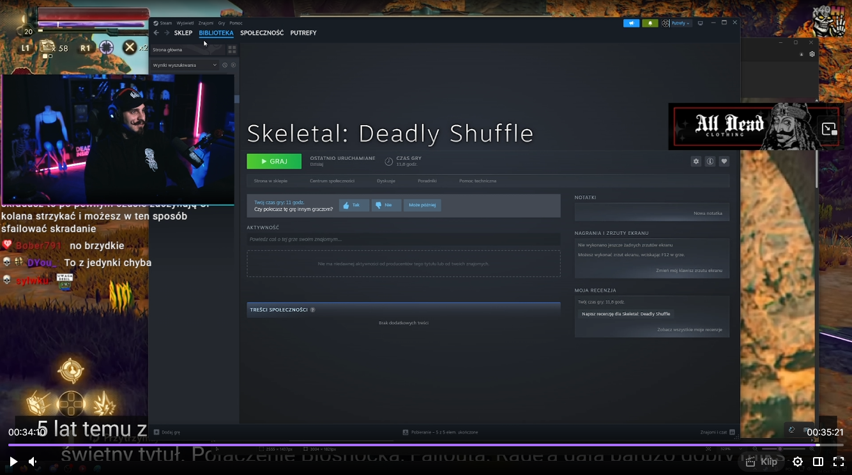Viewport: 852px width, 475px height.
Task: Expand Wyniki wyszukiwania dropdown
Action: 215,65
